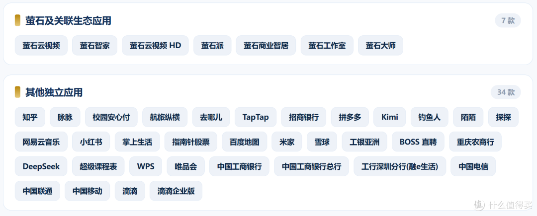Click the 脉脉 chip
This screenshot has width=537, height=216.
(65, 117)
